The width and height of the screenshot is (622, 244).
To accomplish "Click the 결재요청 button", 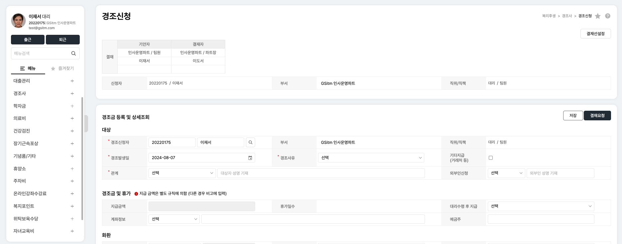I will [597, 116].
